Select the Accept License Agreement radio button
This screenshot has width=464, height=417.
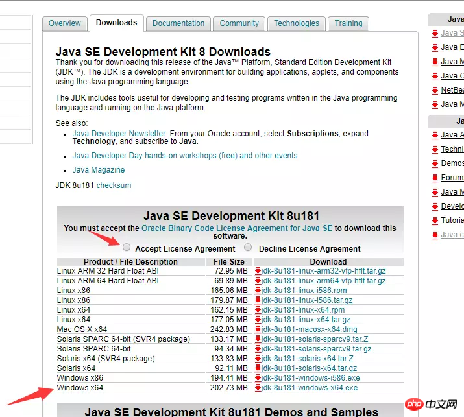(127, 247)
